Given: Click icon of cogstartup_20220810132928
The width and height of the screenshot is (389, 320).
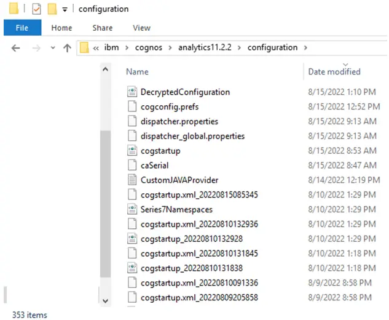Looking at the screenshot, I should 132,239.
